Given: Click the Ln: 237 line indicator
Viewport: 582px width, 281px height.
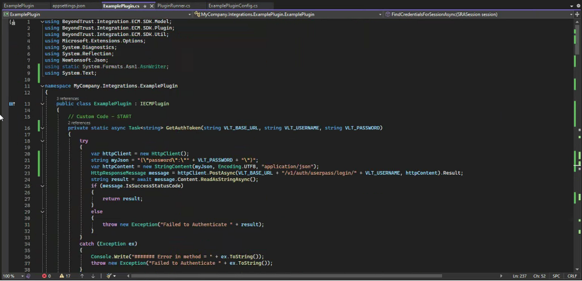Looking at the screenshot, I should coord(519,276).
